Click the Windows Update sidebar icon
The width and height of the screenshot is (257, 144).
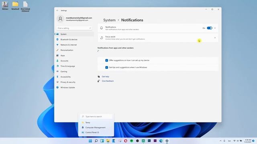point(57,88)
